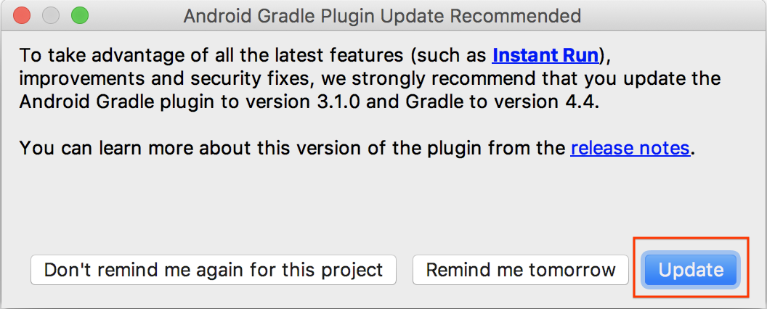The image size is (767, 309).
Task: Follow the release notes link
Action: [x=630, y=148]
